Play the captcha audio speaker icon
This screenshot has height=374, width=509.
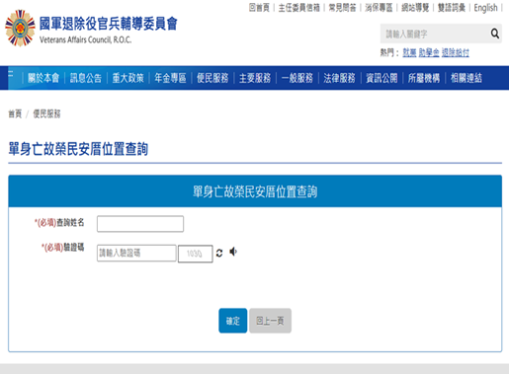click(233, 252)
